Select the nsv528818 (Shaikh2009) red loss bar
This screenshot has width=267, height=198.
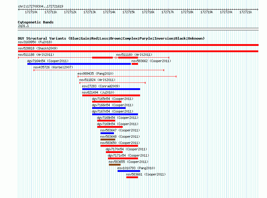138,51
